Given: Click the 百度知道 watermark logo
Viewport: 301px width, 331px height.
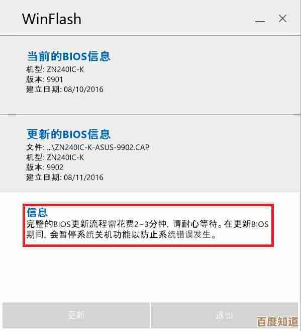Looking at the screenshot, I should 277,321.
